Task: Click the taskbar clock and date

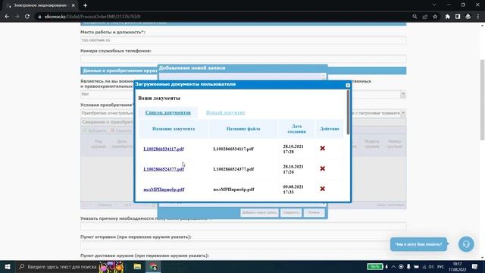Action: click(x=458, y=267)
